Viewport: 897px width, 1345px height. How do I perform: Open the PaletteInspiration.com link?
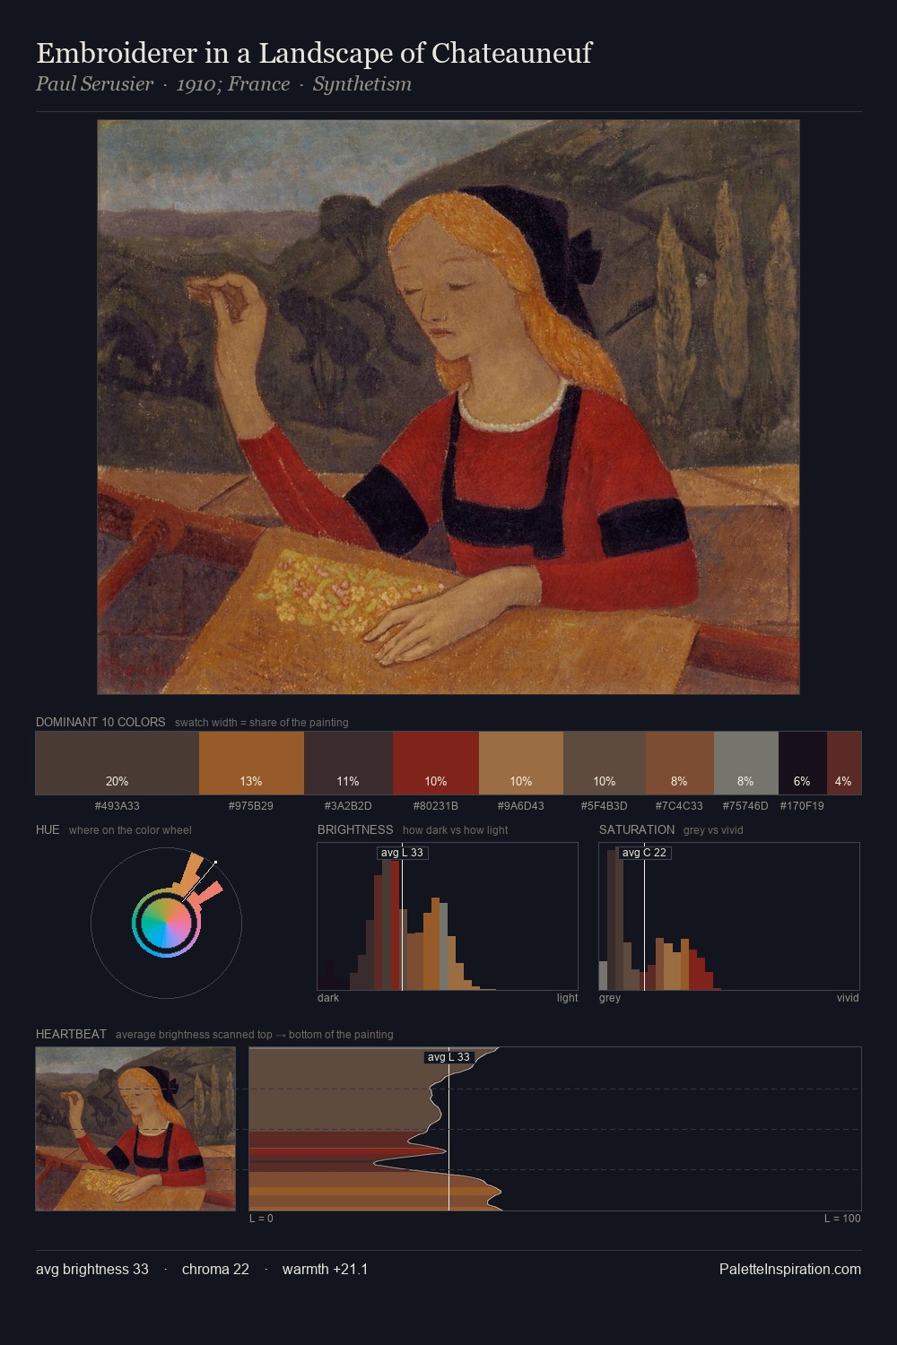click(x=790, y=1269)
